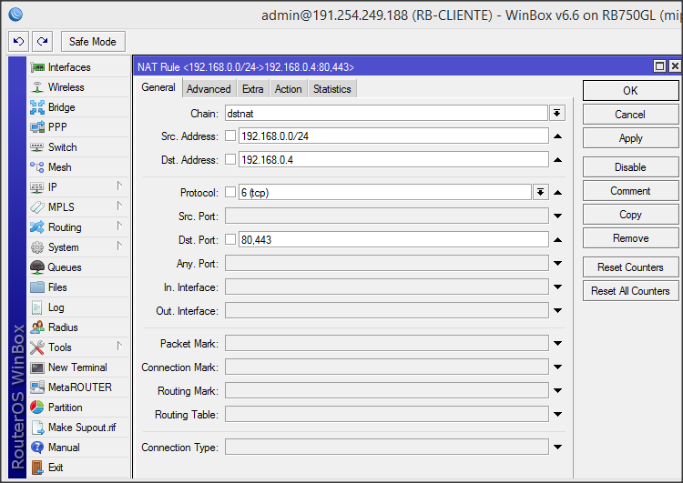Switch to the Statistics tab
The image size is (683, 483).
[x=331, y=89]
